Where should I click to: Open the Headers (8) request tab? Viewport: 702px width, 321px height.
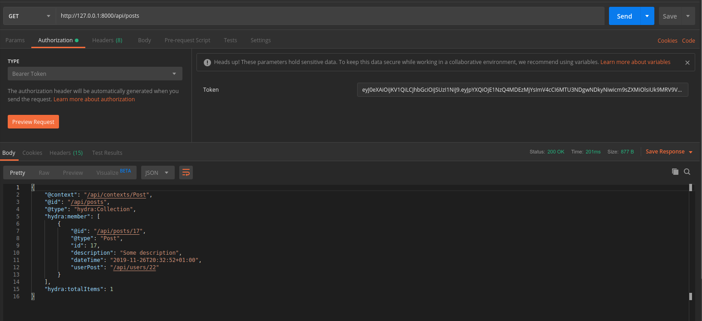(x=107, y=40)
